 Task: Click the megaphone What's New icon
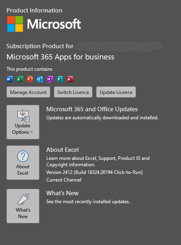(x=23, y=199)
